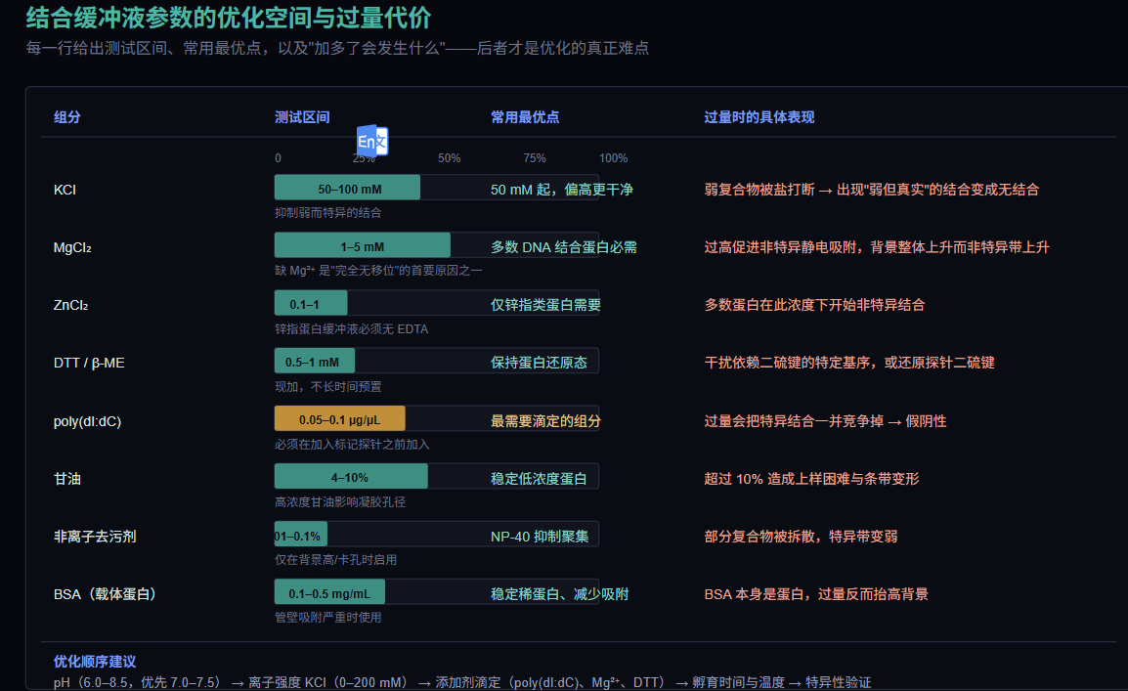Viewport: 1128px width, 691px height.
Task: Click the text 稳定稀蛋白、减少吸附
Action: click(560, 594)
